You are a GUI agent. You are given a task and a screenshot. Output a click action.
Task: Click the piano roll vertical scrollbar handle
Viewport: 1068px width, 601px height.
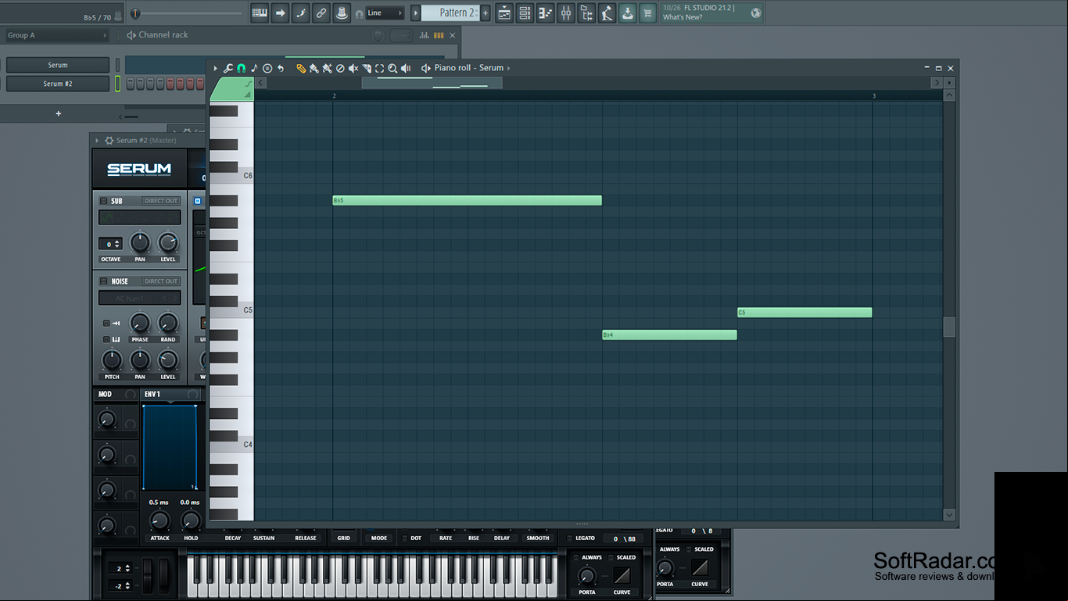949,327
